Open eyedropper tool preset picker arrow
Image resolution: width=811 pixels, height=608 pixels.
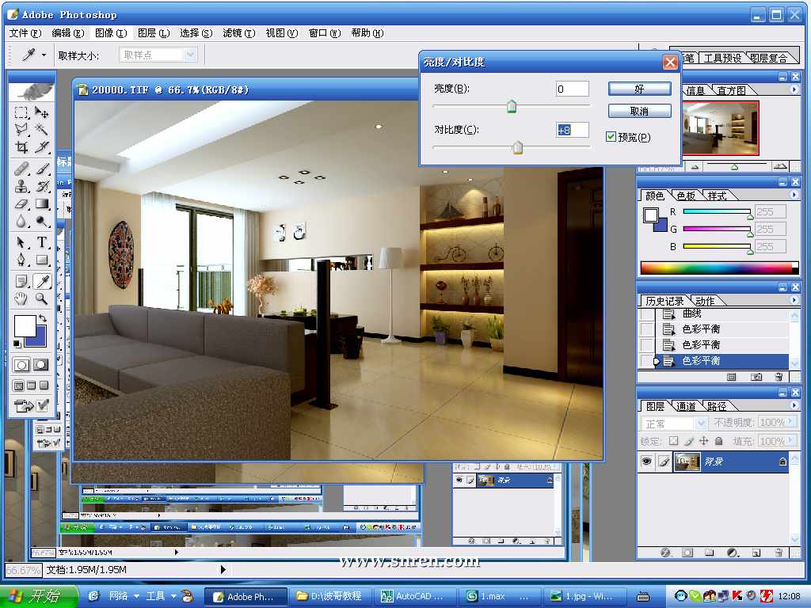[x=44, y=55]
